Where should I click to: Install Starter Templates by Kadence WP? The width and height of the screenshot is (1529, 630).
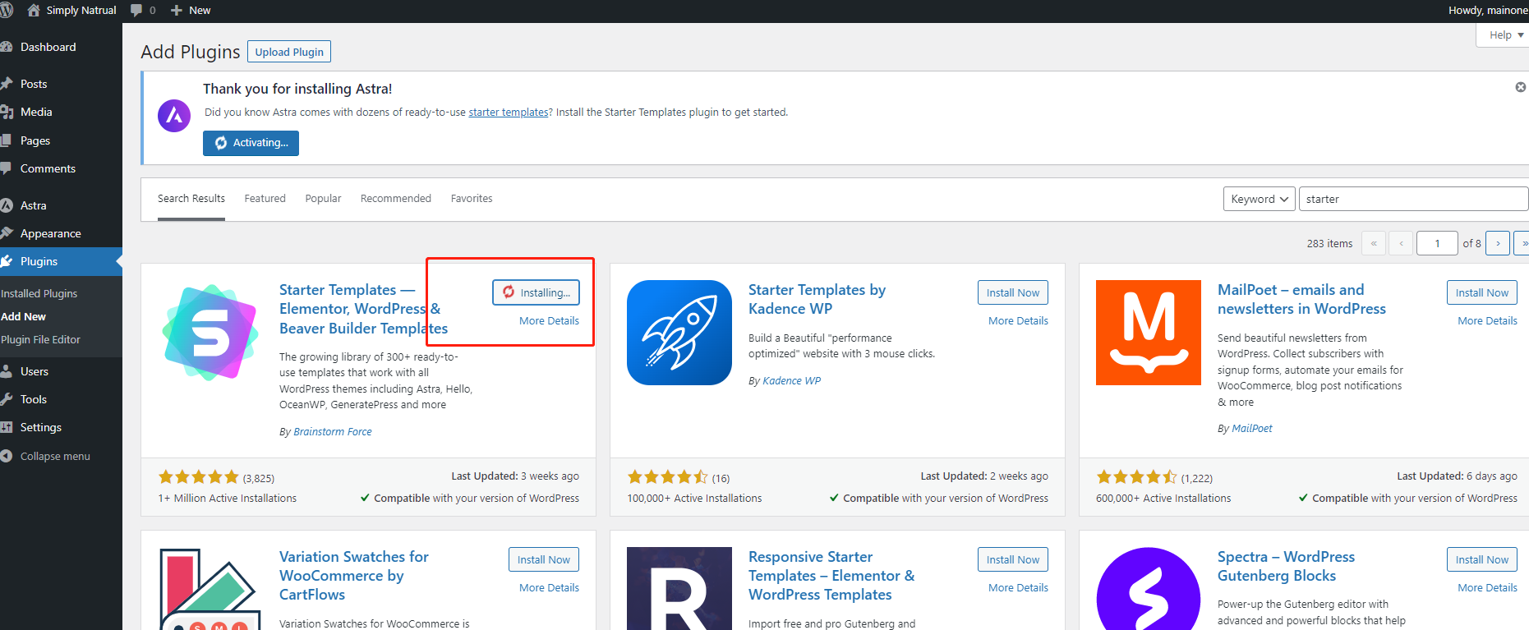pyautogui.click(x=1012, y=292)
